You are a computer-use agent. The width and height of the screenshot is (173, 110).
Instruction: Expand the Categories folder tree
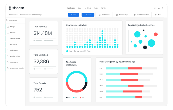pyautogui.click(x=7, y=20)
